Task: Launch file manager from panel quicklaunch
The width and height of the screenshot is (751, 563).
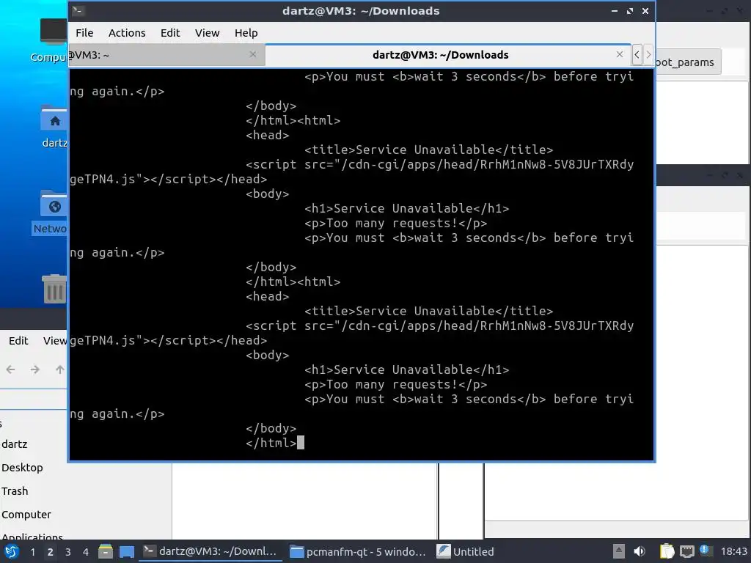Action: 106,551
